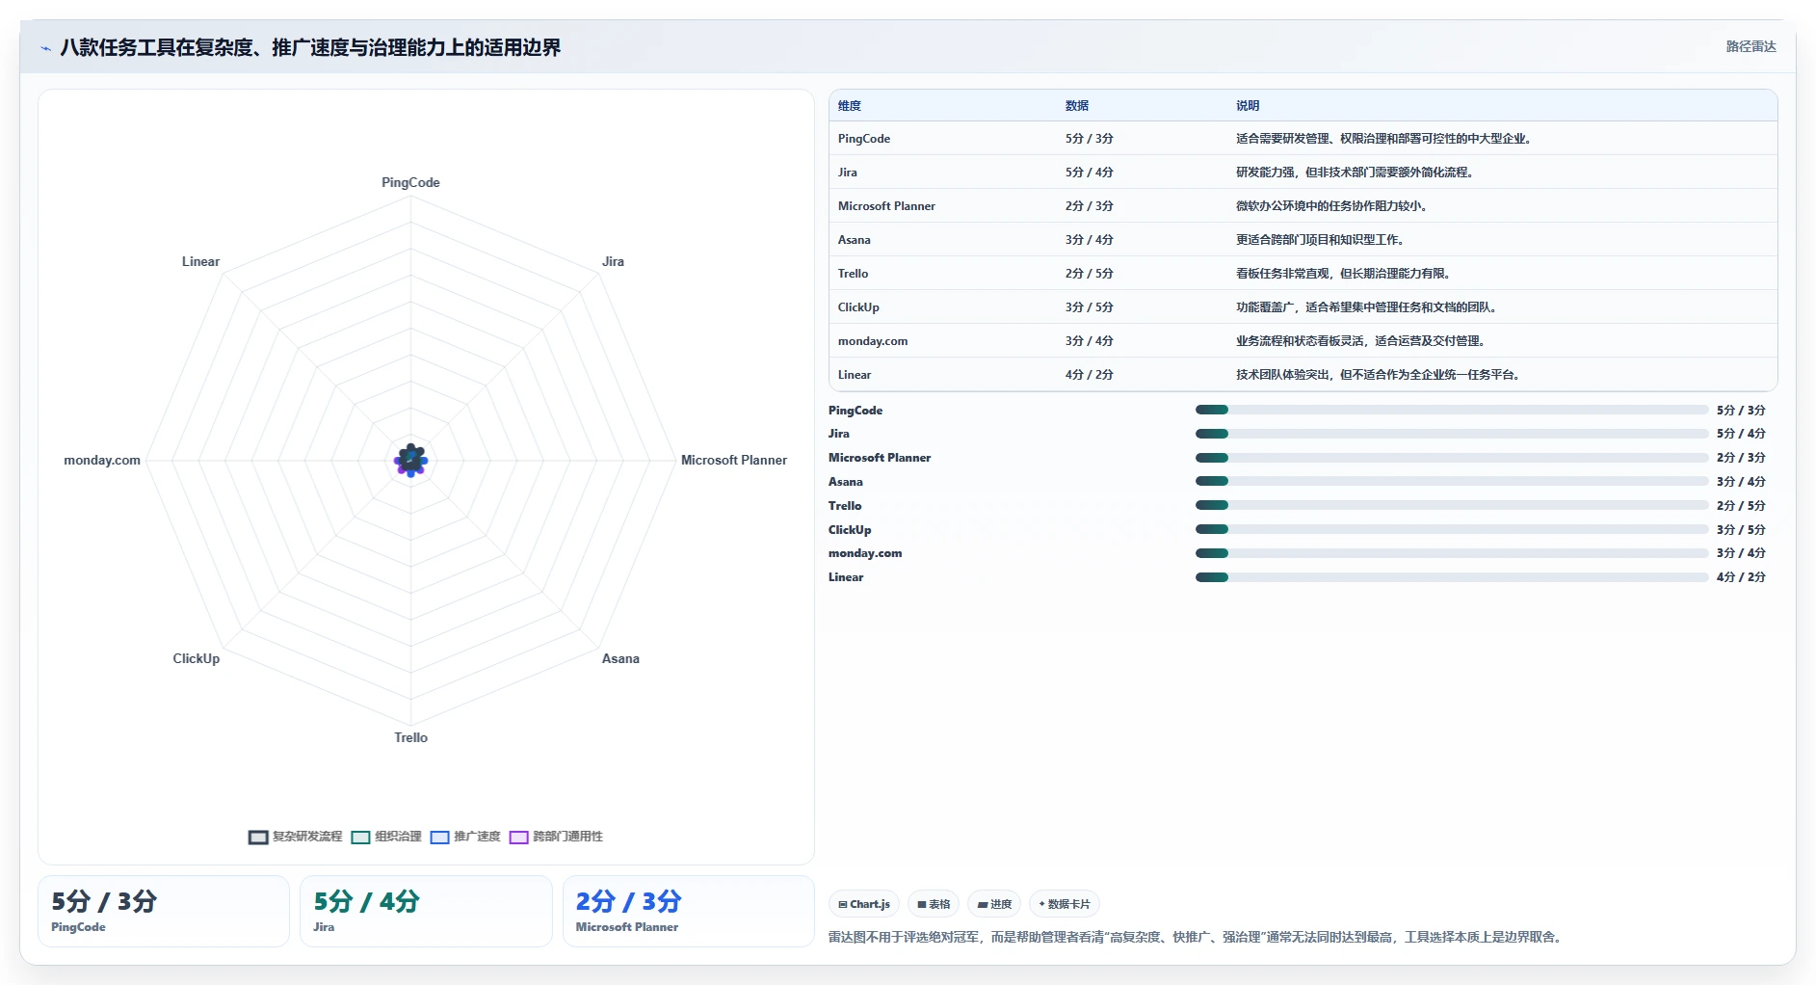This screenshot has height=985, width=1816.
Task: Select the Linear axis label on radar
Action: pos(200,261)
